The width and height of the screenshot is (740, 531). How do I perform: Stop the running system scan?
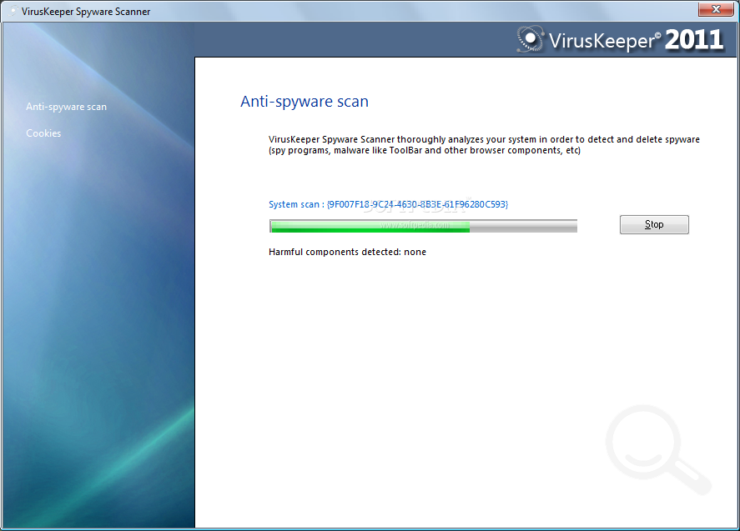[x=654, y=224]
